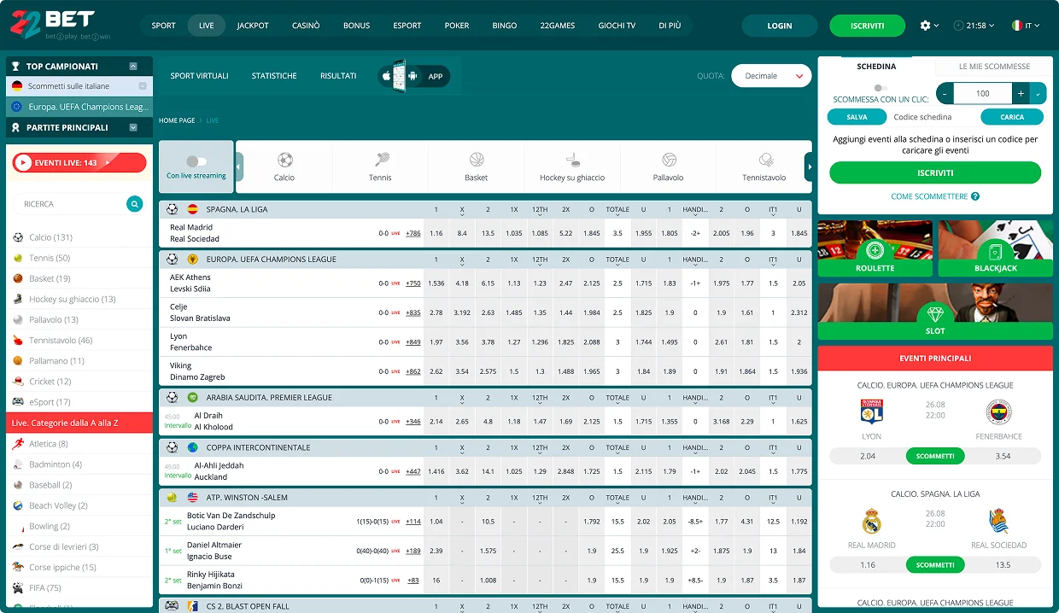The width and height of the screenshot is (1059, 613).
Task: Select the Pallavolo icon in sports carousel
Action: pos(669,160)
